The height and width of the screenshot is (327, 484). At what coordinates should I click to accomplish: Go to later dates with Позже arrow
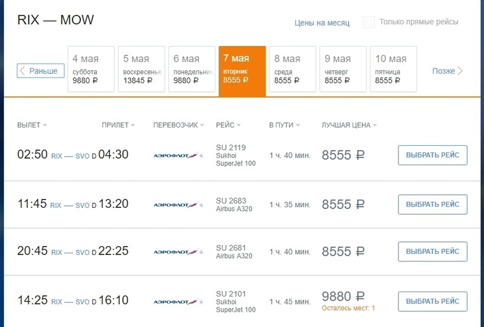coord(447,71)
